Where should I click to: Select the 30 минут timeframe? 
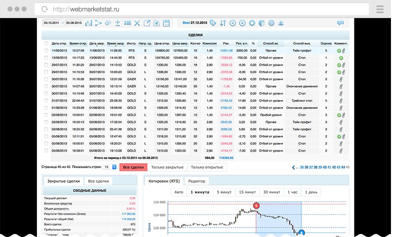click(x=272, y=192)
